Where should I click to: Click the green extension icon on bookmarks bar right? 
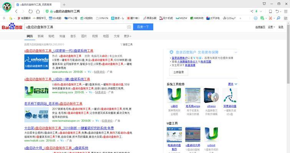262,18
